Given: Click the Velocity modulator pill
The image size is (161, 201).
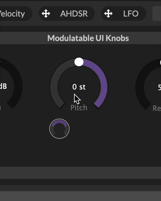Looking at the screenshot, I should tap(15, 13).
